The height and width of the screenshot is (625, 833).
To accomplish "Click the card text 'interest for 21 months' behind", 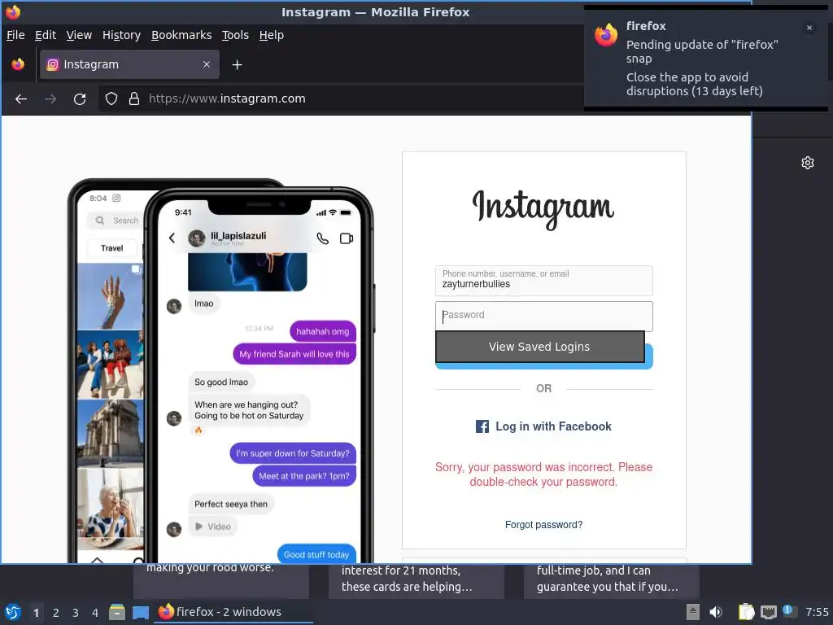I will pos(401,570).
